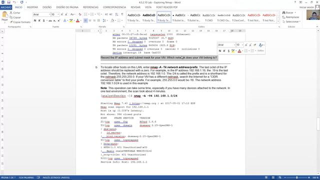Toggle italic K in mini toolbar
This screenshot has height=180, width=320.
click(x=224, y=51)
